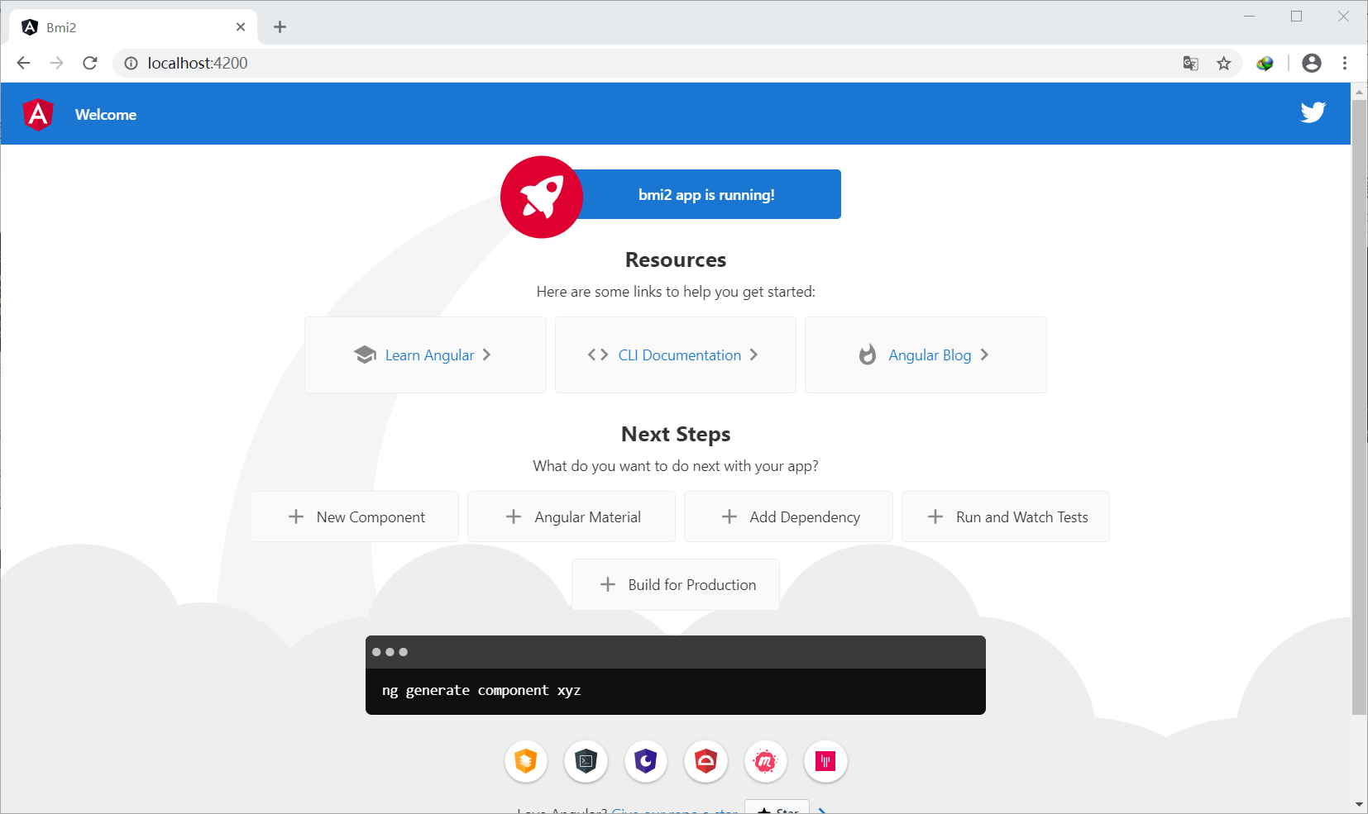Click the code brackets CLI Documentation icon
The image size is (1368, 814).
point(598,355)
